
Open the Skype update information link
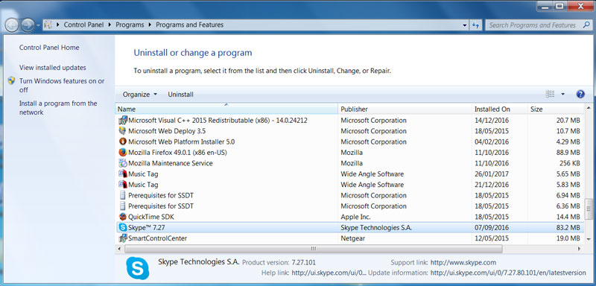tap(508, 273)
